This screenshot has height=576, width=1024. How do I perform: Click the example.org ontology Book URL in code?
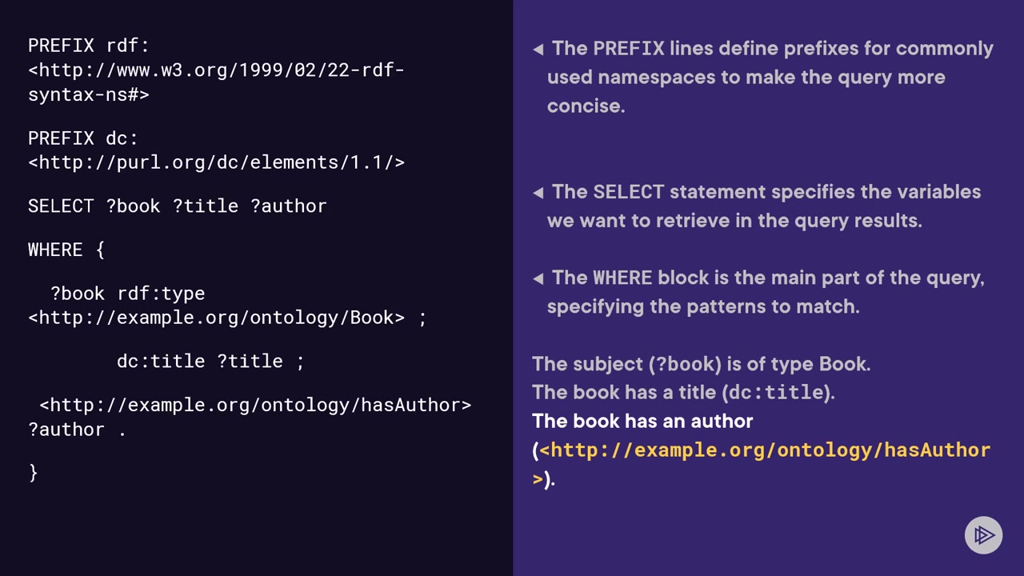tap(216, 318)
